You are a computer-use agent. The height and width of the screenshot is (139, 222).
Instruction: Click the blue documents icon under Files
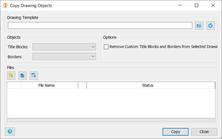tap(23, 75)
